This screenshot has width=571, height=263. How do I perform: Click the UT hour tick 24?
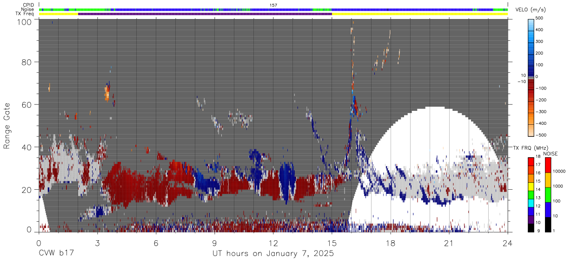pyautogui.click(x=508, y=243)
